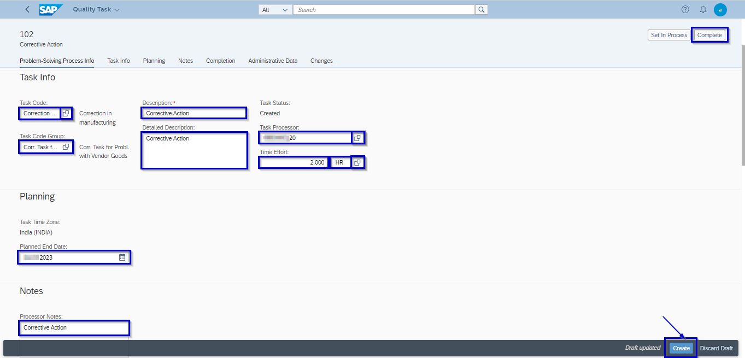Switch to the Completion tab
Image resolution: width=745 pixels, height=358 pixels.
tap(220, 61)
